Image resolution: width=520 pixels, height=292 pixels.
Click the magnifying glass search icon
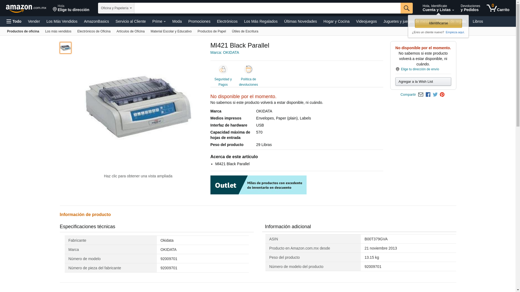click(406, 8)
